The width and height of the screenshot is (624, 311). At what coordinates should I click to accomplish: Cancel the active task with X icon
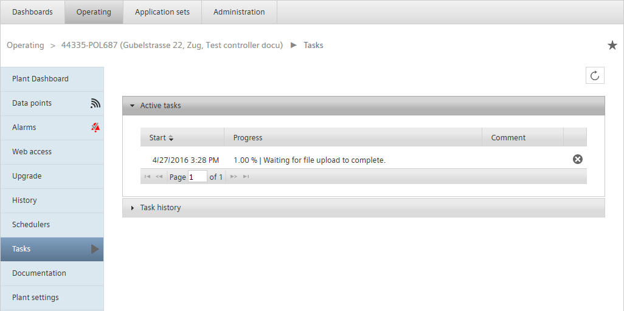(577, 160)
